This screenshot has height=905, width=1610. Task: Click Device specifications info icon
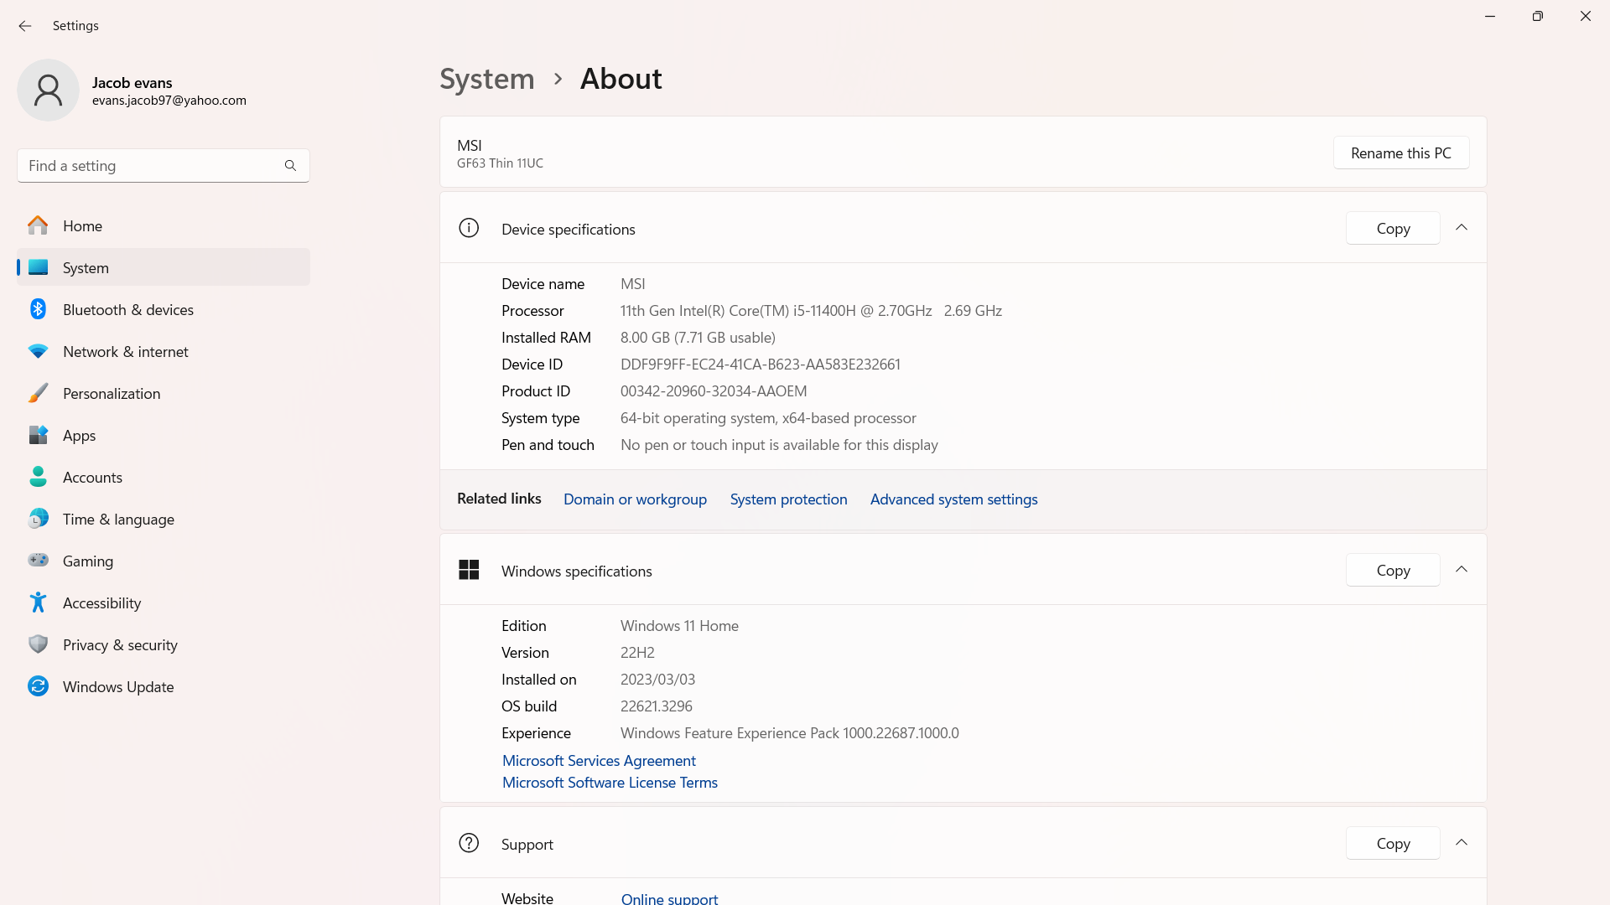(x=469, y=228)
